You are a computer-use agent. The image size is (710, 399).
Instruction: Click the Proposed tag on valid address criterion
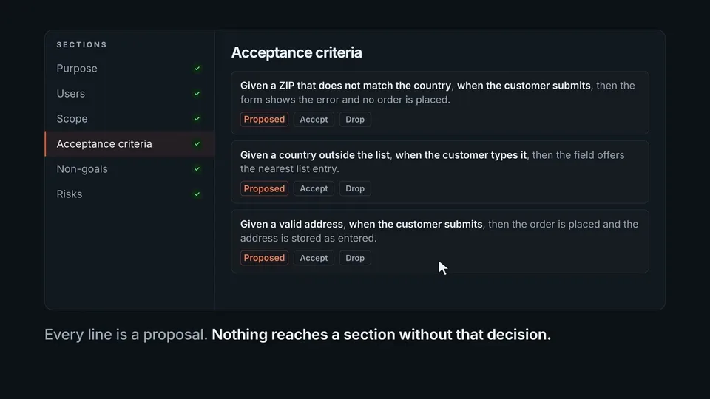tap(264, 258)
